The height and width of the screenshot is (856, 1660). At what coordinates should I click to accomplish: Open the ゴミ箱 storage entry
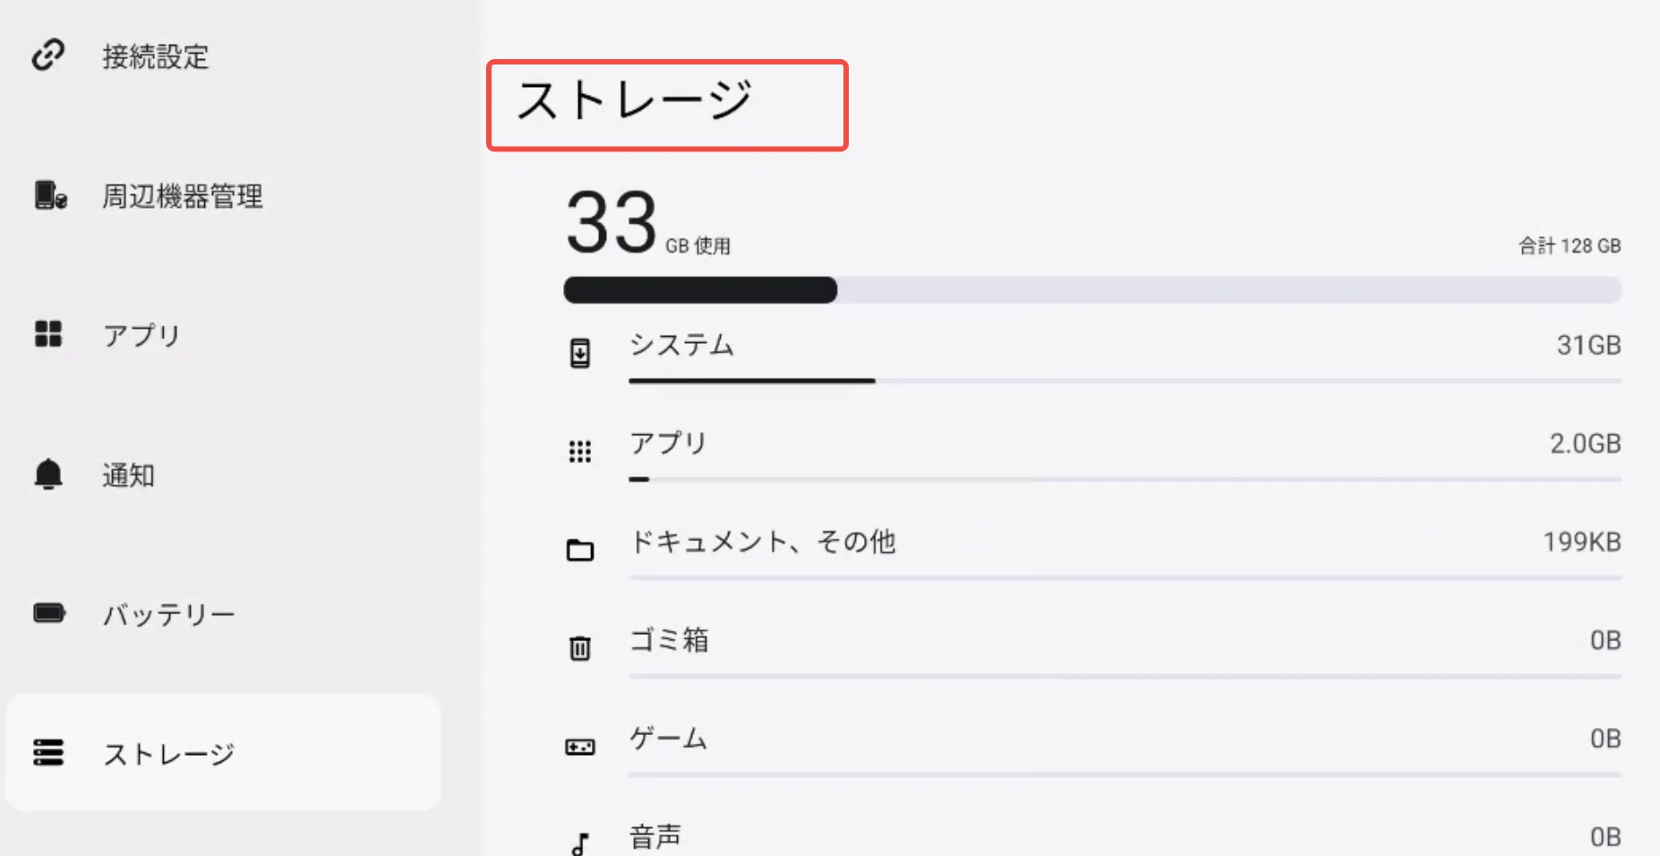(x=1124, y=641)
